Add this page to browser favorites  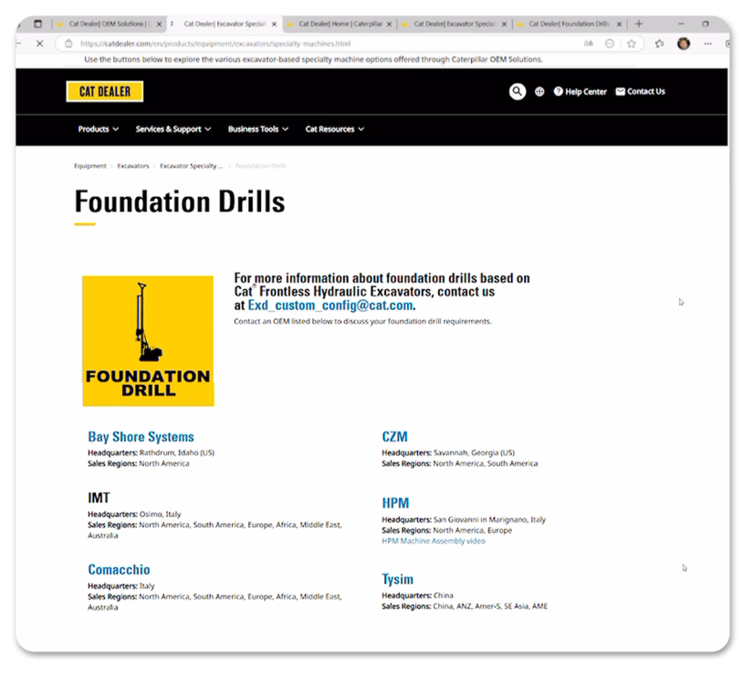pyautogui.click(x=631, y=43)
